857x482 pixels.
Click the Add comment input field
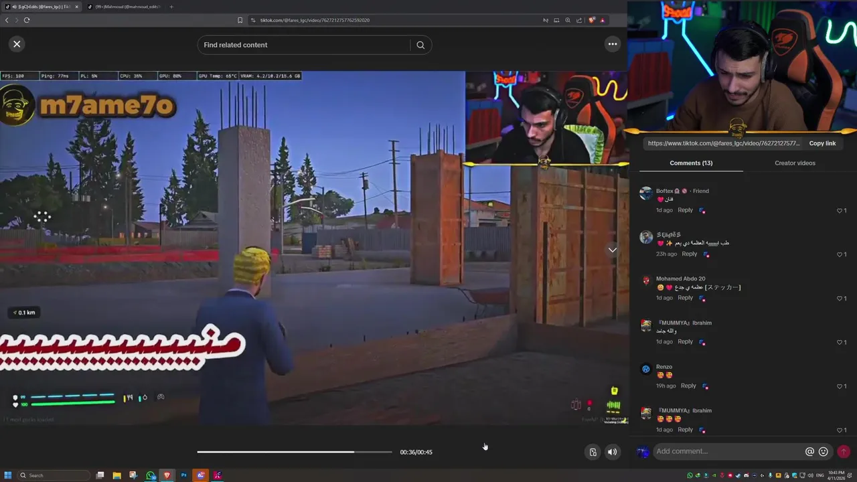tap(728, 451)
